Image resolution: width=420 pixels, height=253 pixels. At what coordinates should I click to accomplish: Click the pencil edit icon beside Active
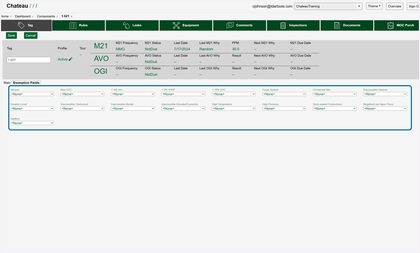coord(70,59)
